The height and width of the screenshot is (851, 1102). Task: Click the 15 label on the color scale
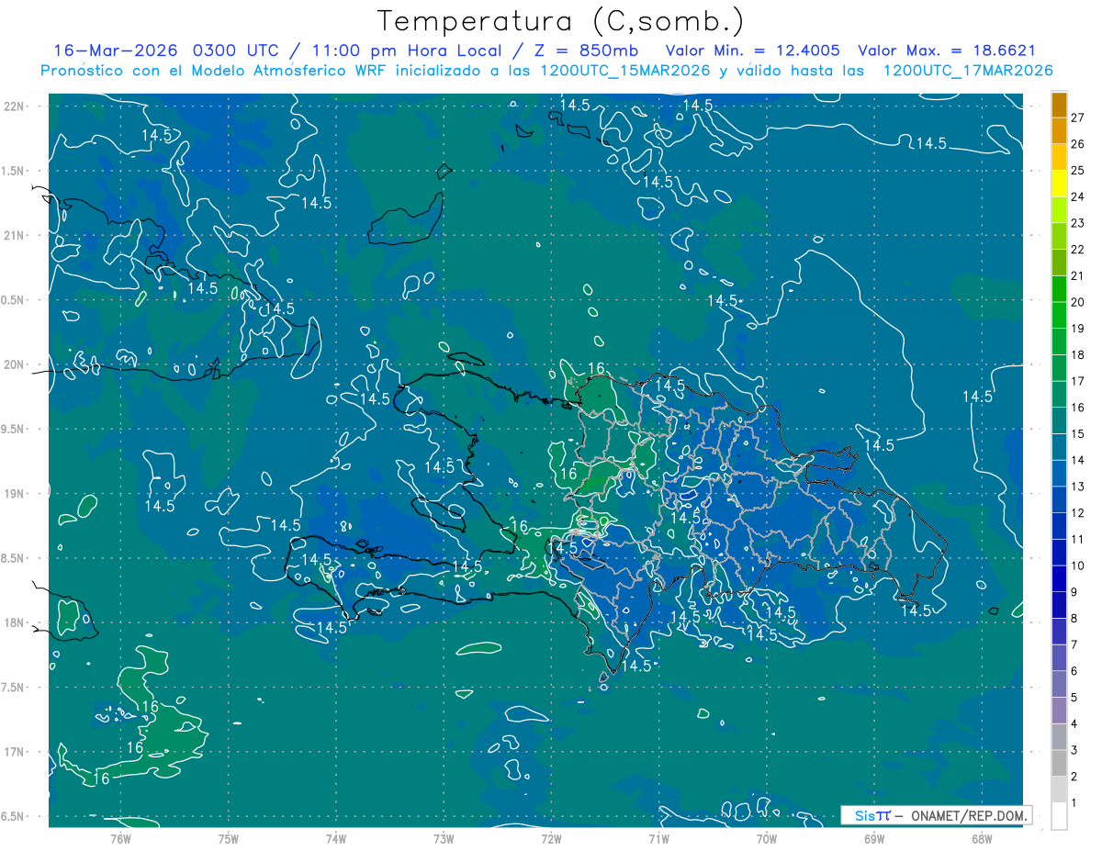point(1078,433)
